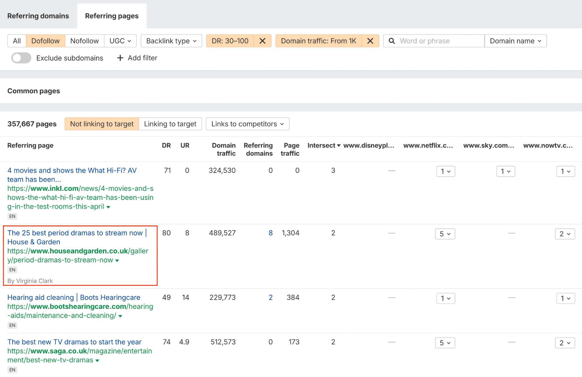Click Intersect column sort arrow
The width and height of the screenshot is (582, 377).
click(x=339, y=146)
